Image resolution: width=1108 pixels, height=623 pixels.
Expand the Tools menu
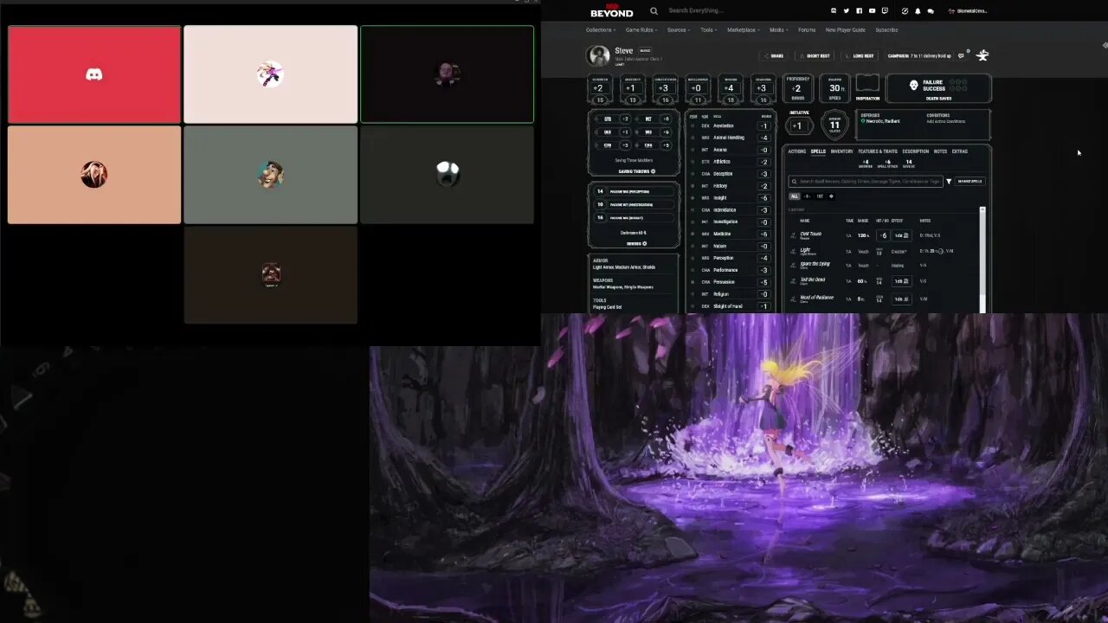tap(708, 30)
